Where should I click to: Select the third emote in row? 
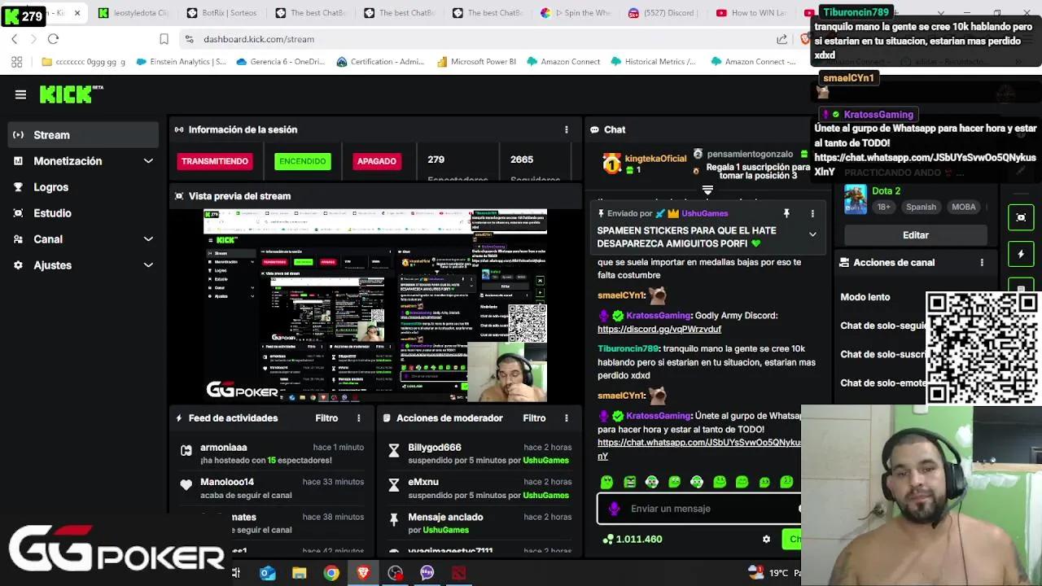click(x=652, y=482)
